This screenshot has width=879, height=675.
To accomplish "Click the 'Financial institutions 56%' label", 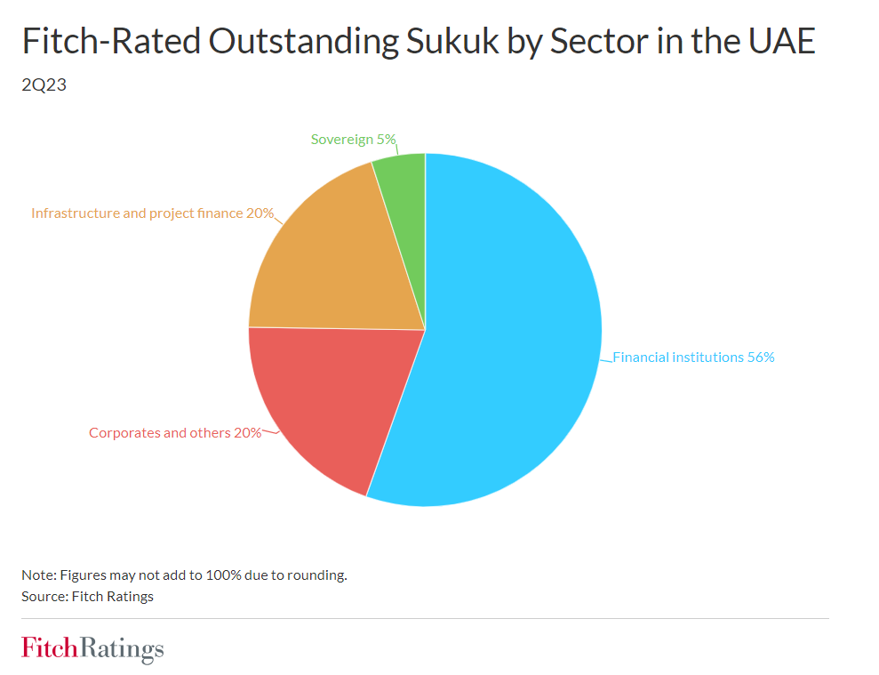I will point(693,357).
